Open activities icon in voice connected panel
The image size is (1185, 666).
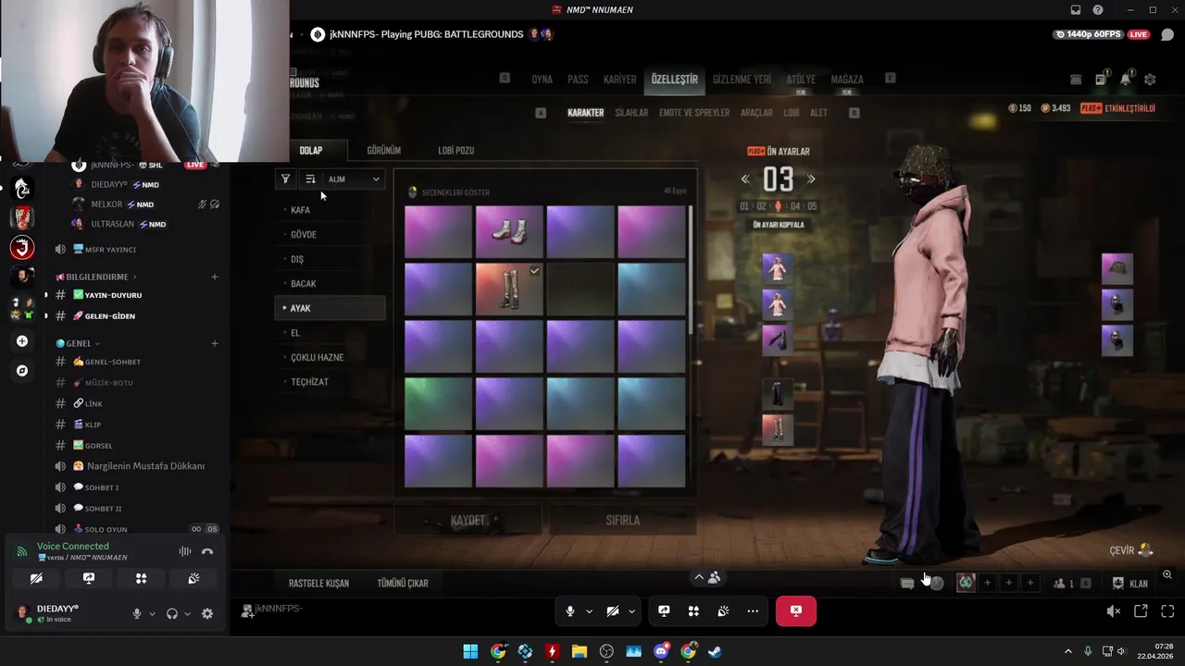coord(141,578)
